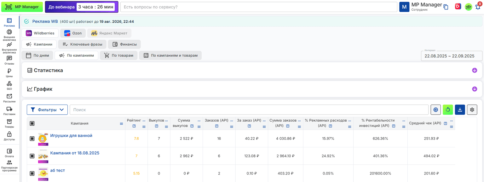This screenshot has width=484, height=182.
Task: Click the help icon in Средний чек (API)
Action: [x=446, y=123]
